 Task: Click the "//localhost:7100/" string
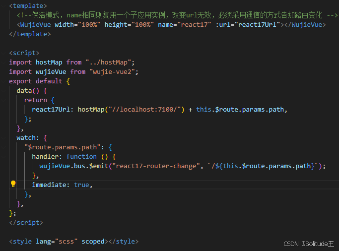tap(144, 110)
